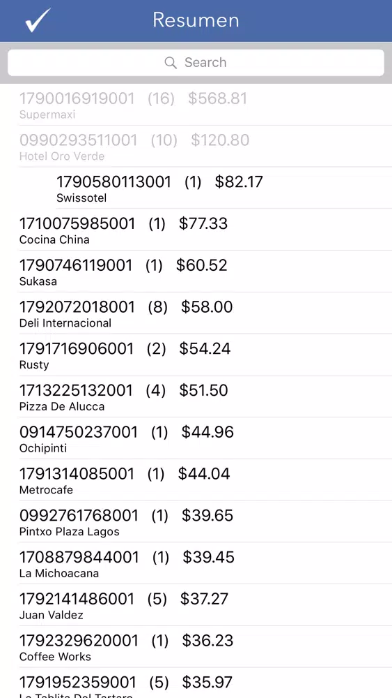Select the Supermaxi row

click(x=196, y=105)
